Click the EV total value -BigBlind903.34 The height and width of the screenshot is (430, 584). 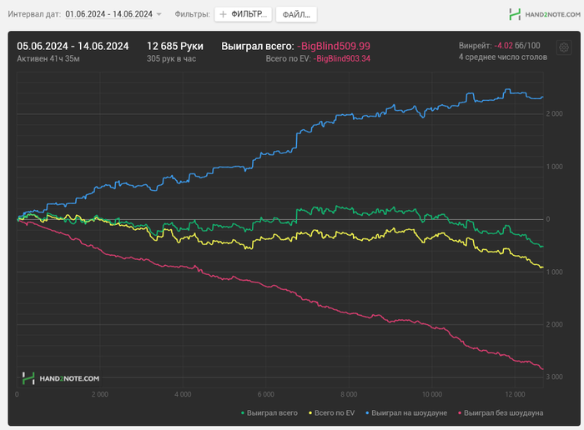coord(341,59)
